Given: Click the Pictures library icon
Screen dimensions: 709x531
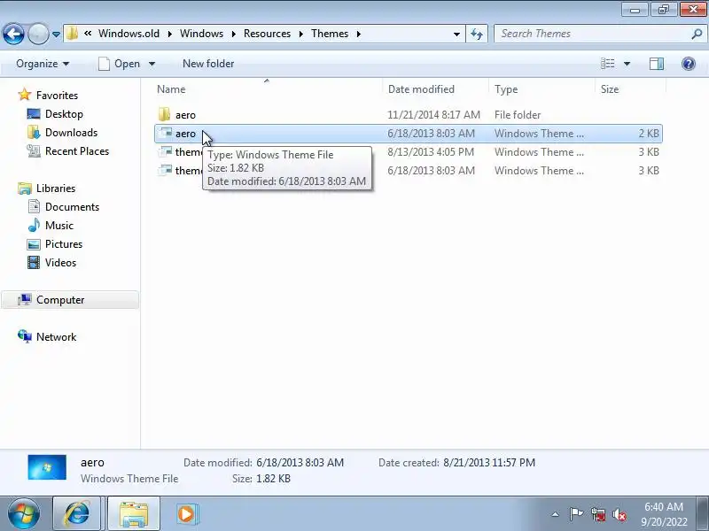Looking at the screenshot, I should [x=34, y=244].
